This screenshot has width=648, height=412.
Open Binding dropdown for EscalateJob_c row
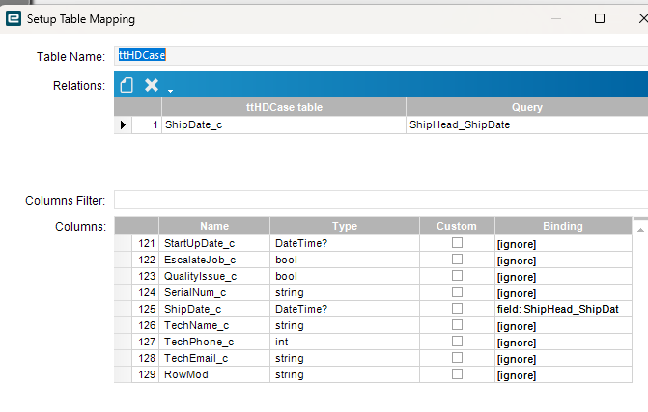[x=563, y=261]
